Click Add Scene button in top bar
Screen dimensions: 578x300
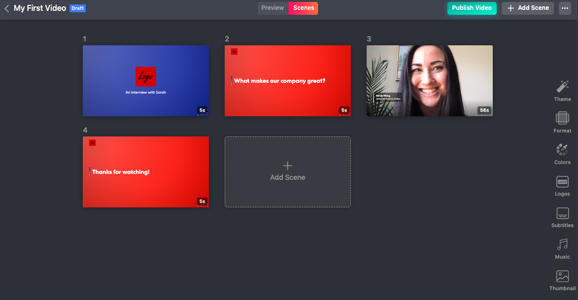click(x=528, y=8)
